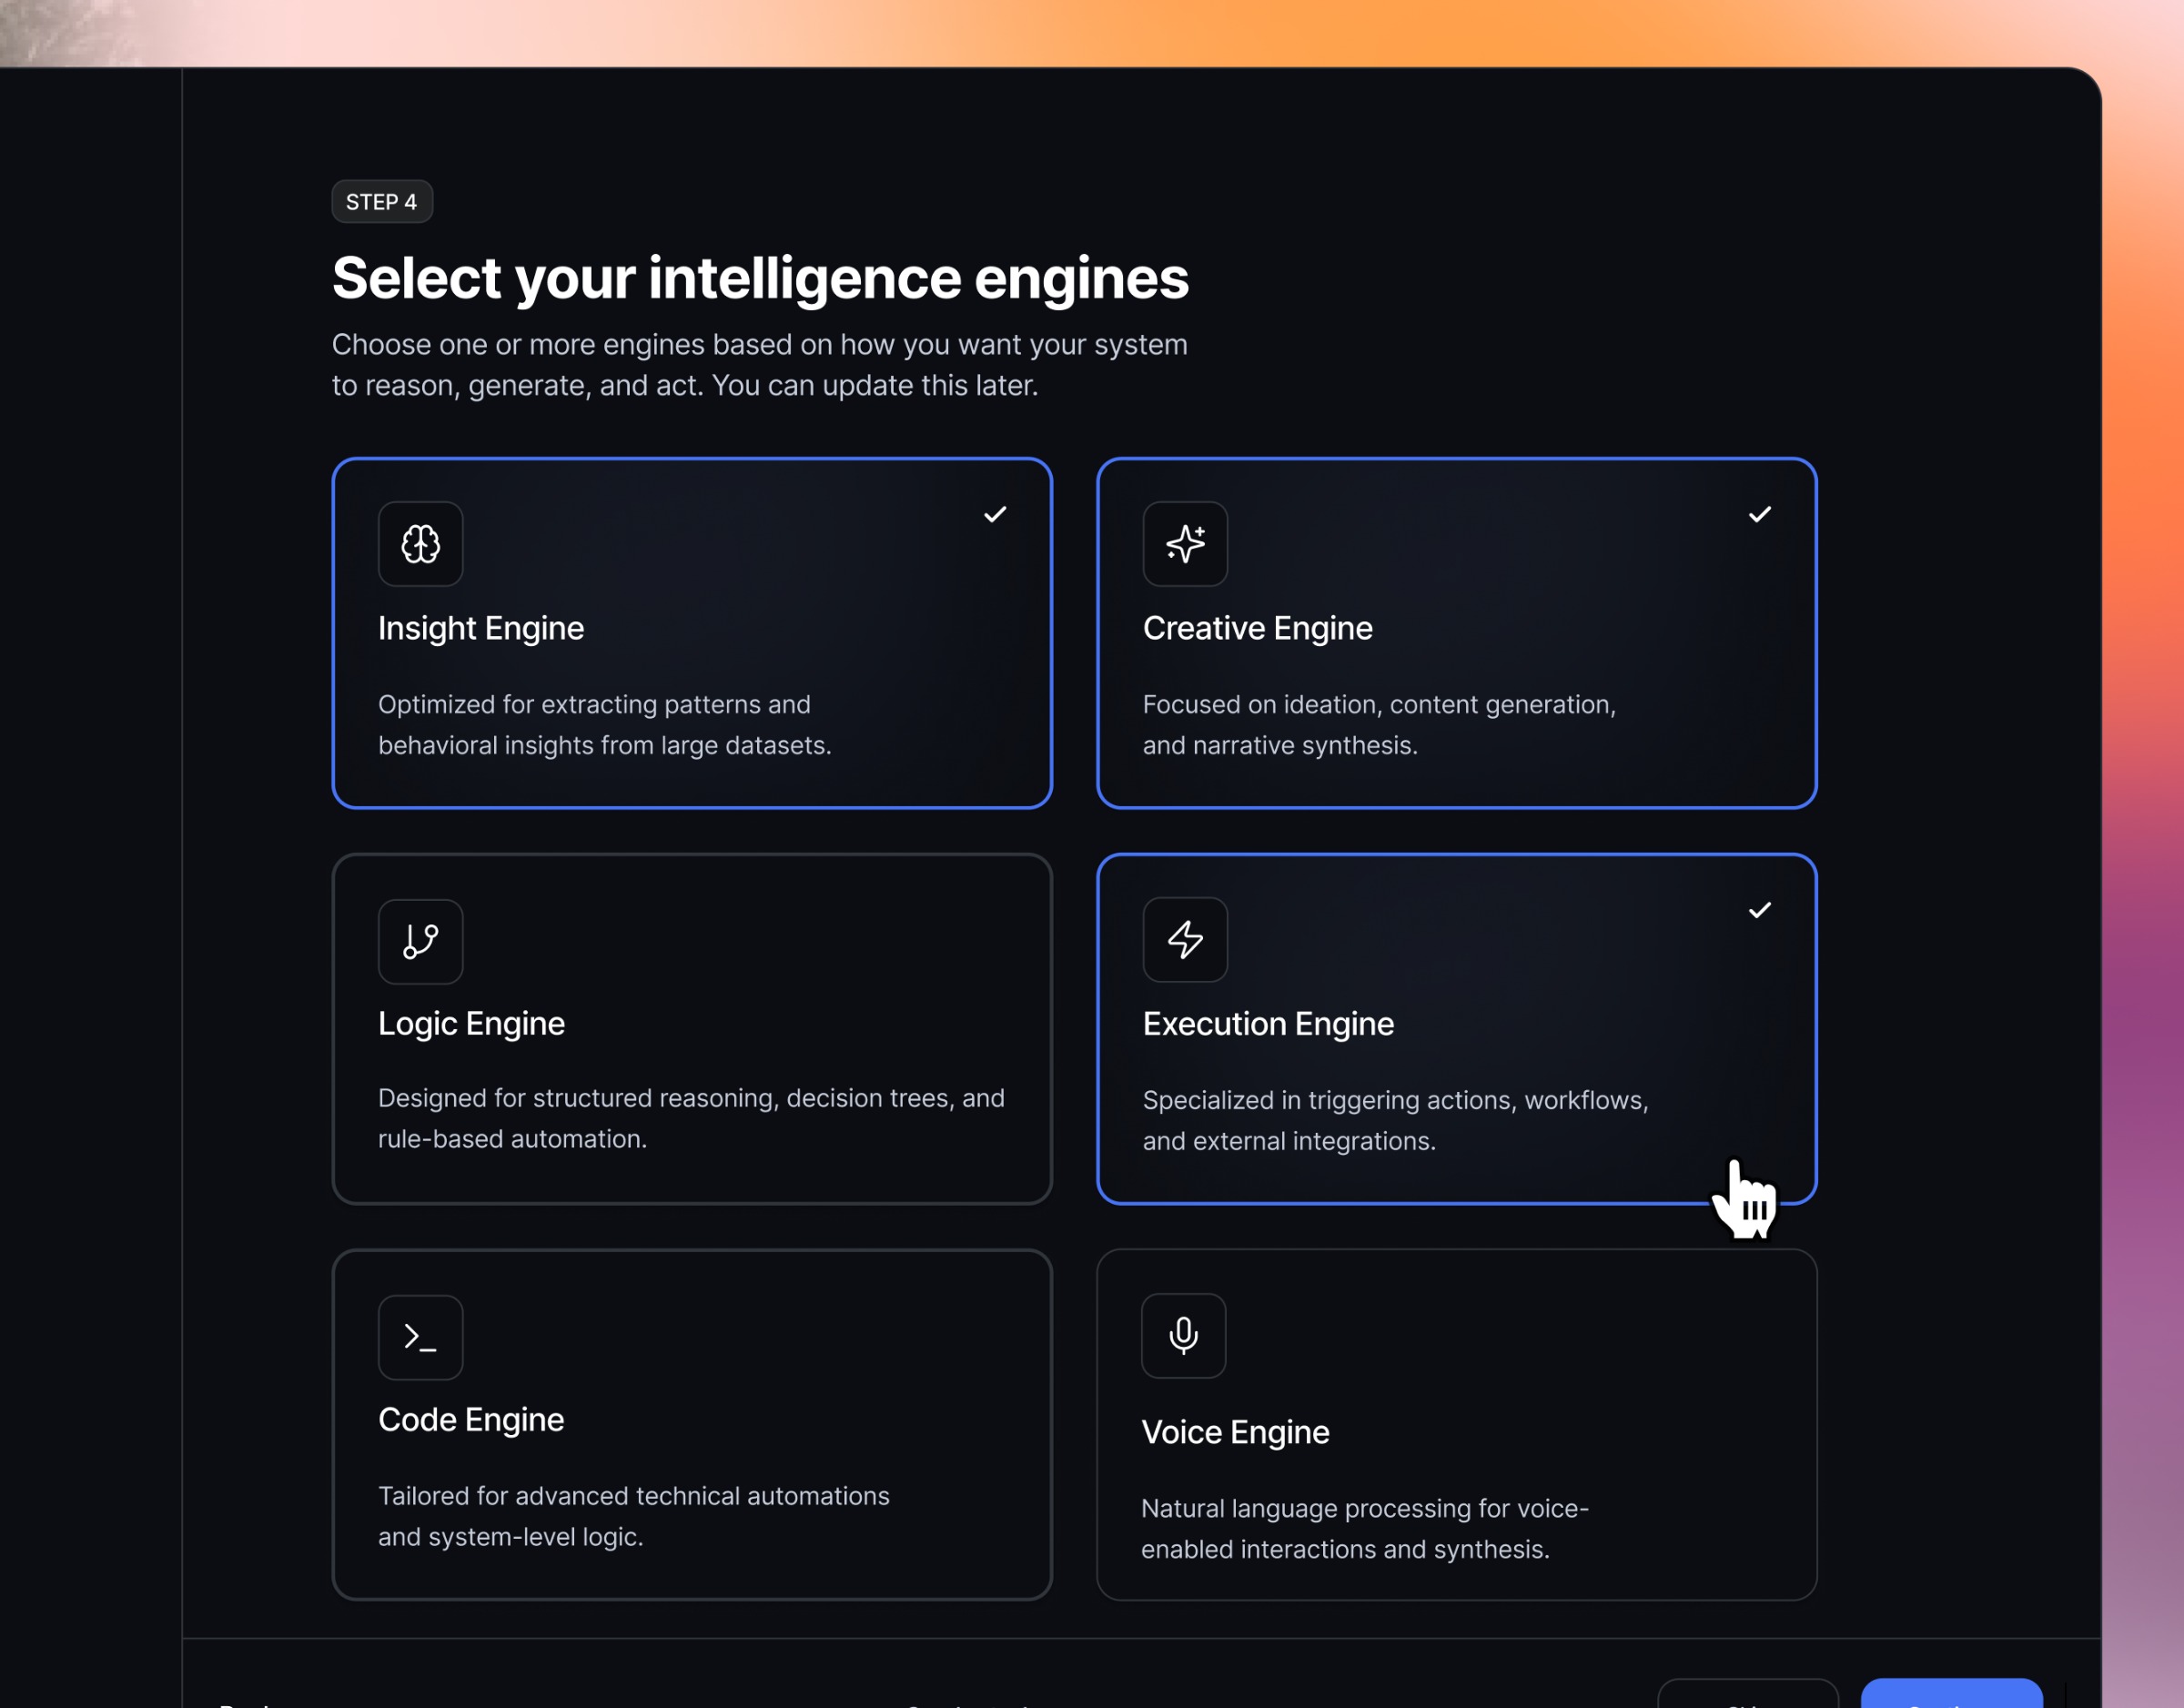Click the Insight Engine description text
The image size is (2184, 1708).
(x=604, y=725)
